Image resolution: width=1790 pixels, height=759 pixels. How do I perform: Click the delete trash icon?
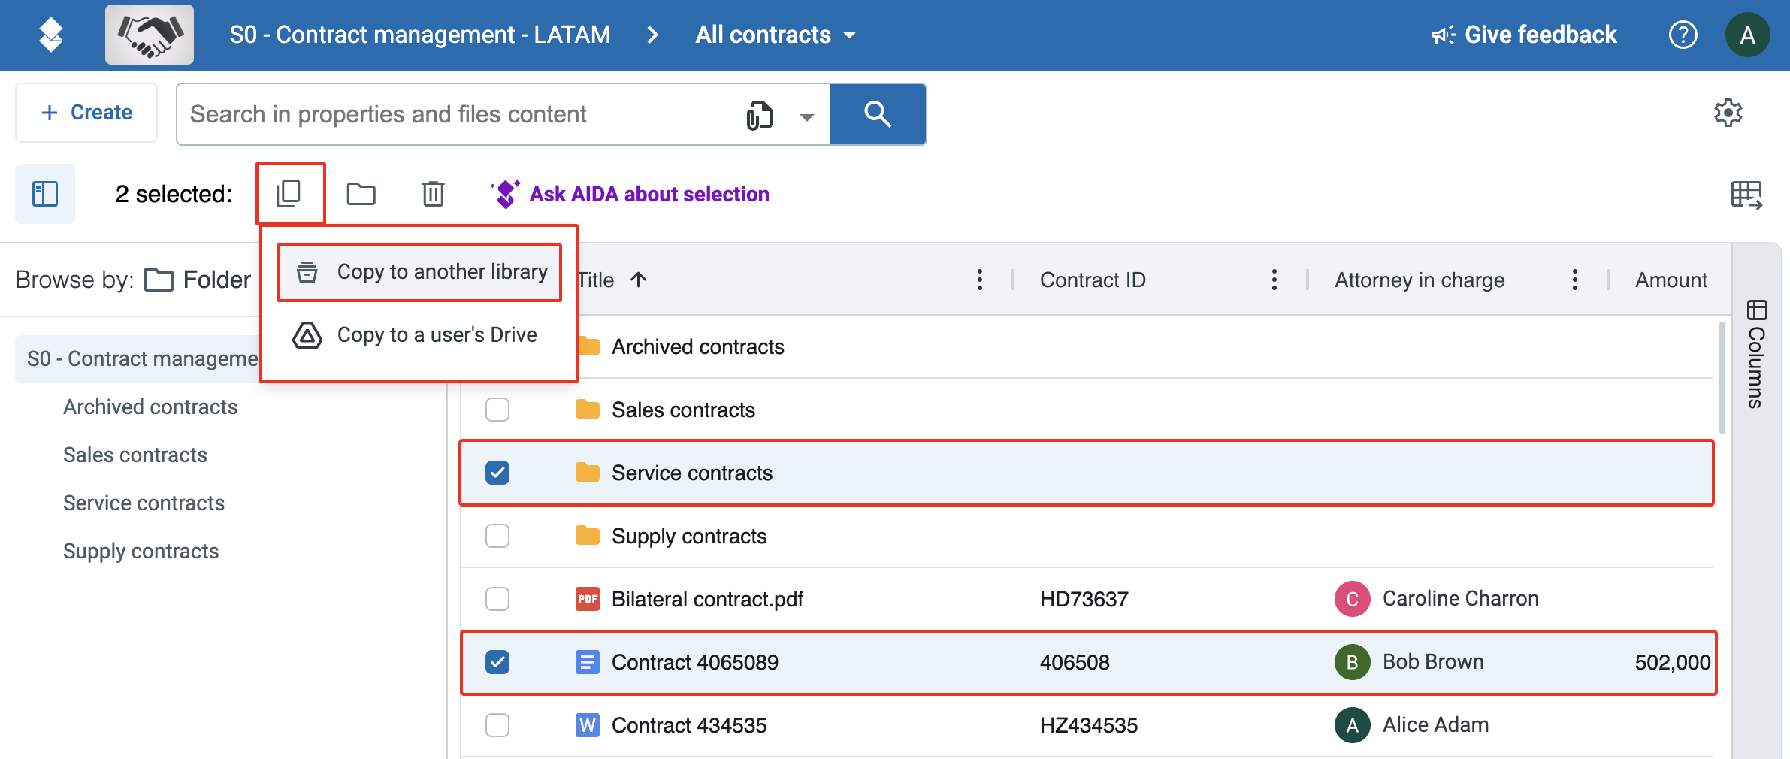coord(433,194)
